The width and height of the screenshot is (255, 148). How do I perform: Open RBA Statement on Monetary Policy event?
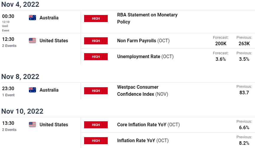click(x=147, y=18)
